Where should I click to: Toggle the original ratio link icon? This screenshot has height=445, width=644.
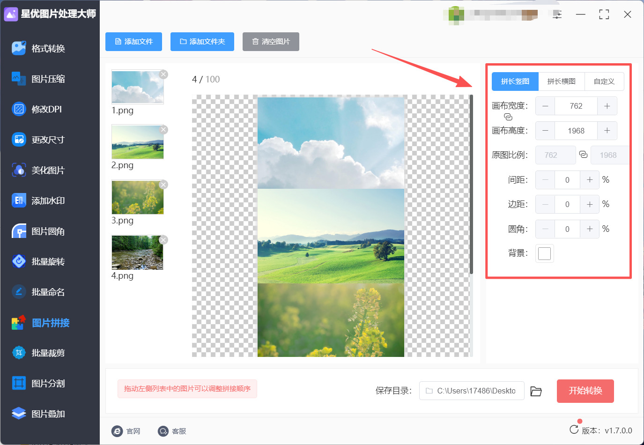(583, 155)
